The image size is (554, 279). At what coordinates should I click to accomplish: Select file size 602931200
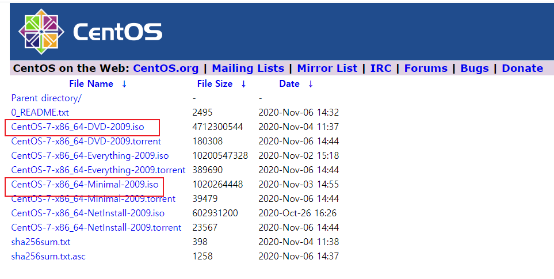click(215, 213)
